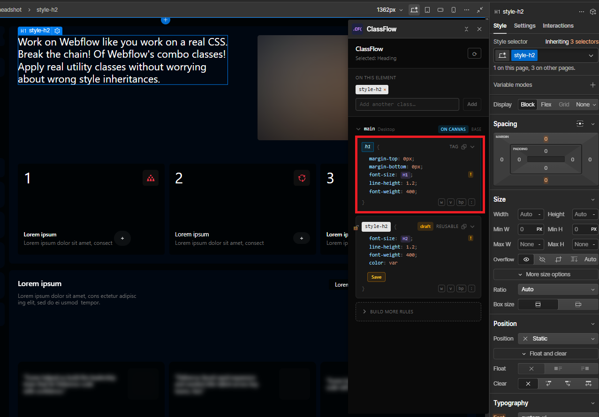The width and height of the screenshot is (599, 417).
Task: Collapse the Spacing section chevron
Action: (x=593, y=124)
